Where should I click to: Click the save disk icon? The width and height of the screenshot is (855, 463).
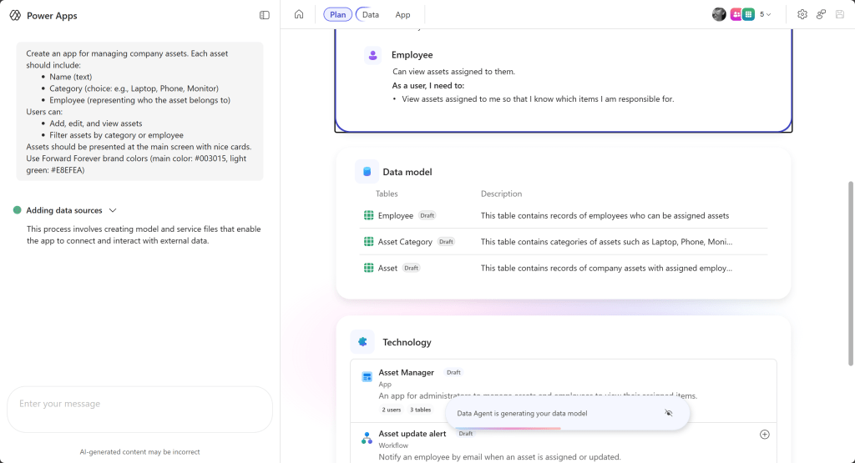coord(840,14)
